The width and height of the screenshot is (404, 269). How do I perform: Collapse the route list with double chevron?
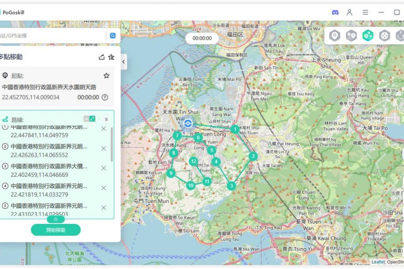(x=56, y=219)
